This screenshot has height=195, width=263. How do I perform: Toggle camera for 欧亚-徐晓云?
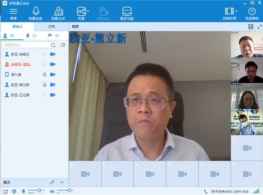pos(53,54)
